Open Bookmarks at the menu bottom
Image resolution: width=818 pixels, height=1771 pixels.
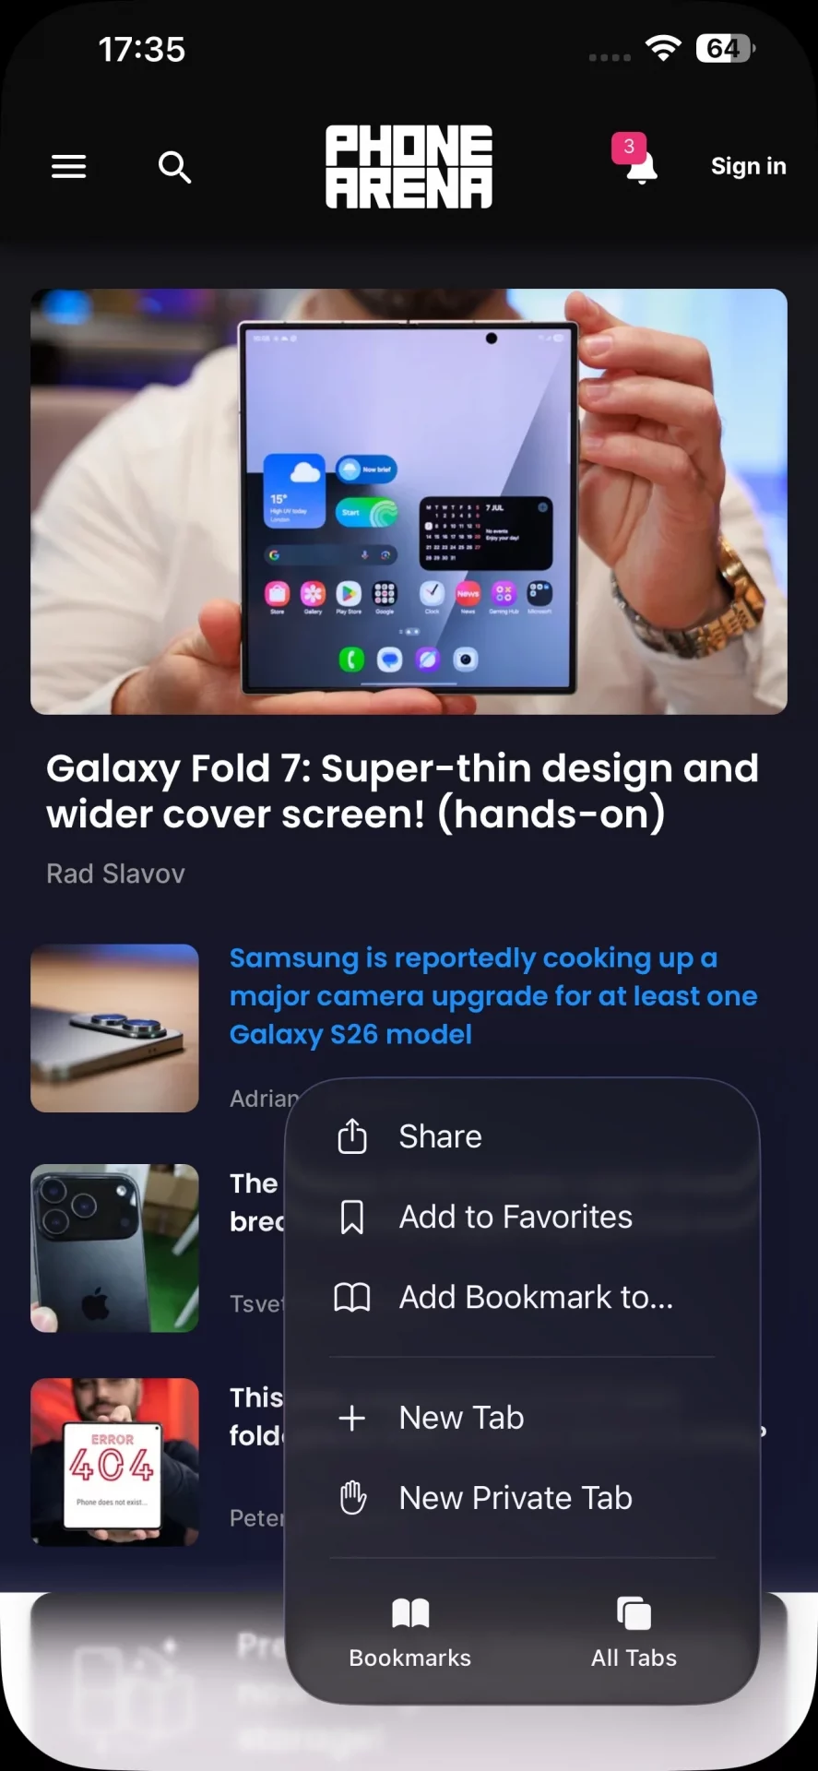(x=410, y=1633)
